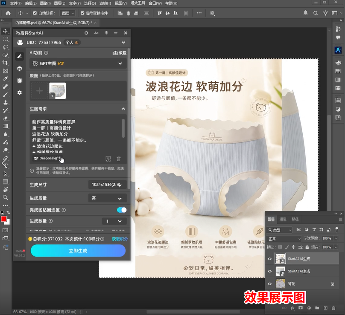Switch to the 通道 tab
This screenshot has height=315, width=345.
click(283, 219)
